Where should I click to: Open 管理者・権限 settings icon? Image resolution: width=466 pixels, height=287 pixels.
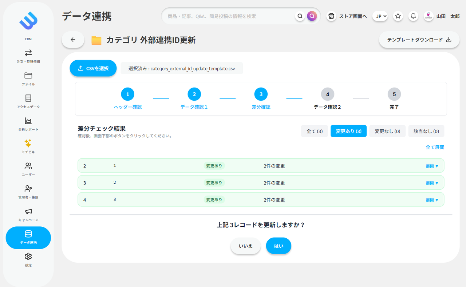coord(28,189)
